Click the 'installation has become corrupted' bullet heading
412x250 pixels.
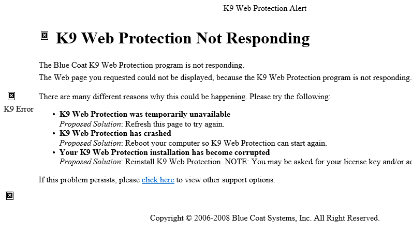tap(165, 152)
